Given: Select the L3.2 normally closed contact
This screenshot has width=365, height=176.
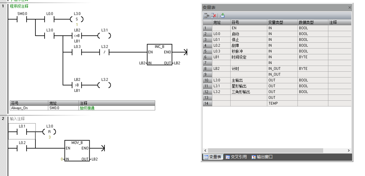Looking at the screenshot, I should (x=104, y=52).
